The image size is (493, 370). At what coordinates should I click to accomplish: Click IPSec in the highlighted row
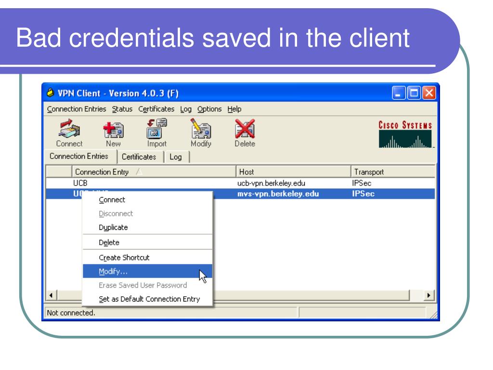point(363,194)
